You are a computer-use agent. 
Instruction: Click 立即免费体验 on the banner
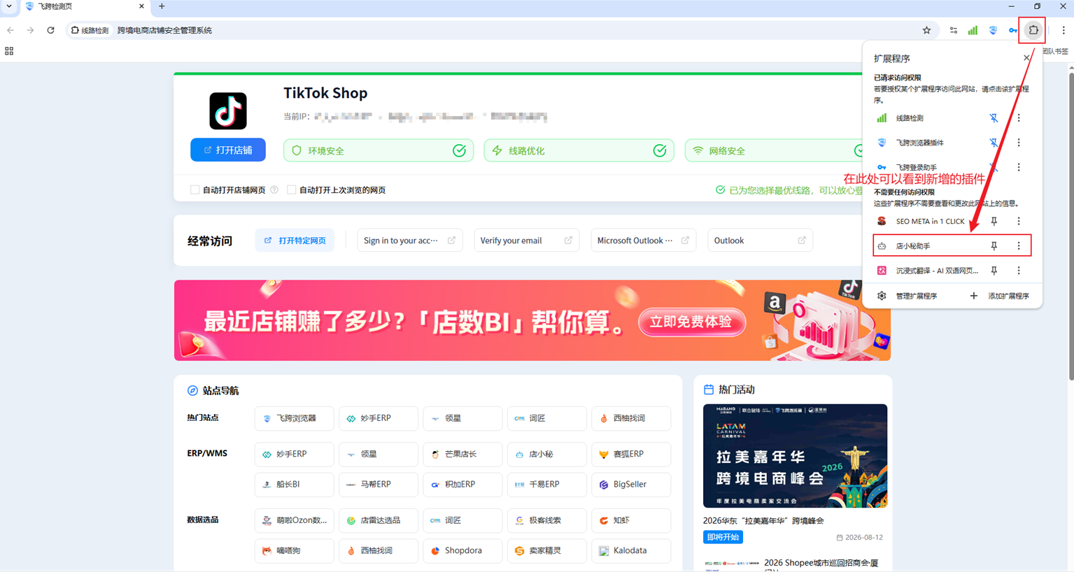(691, 322)
